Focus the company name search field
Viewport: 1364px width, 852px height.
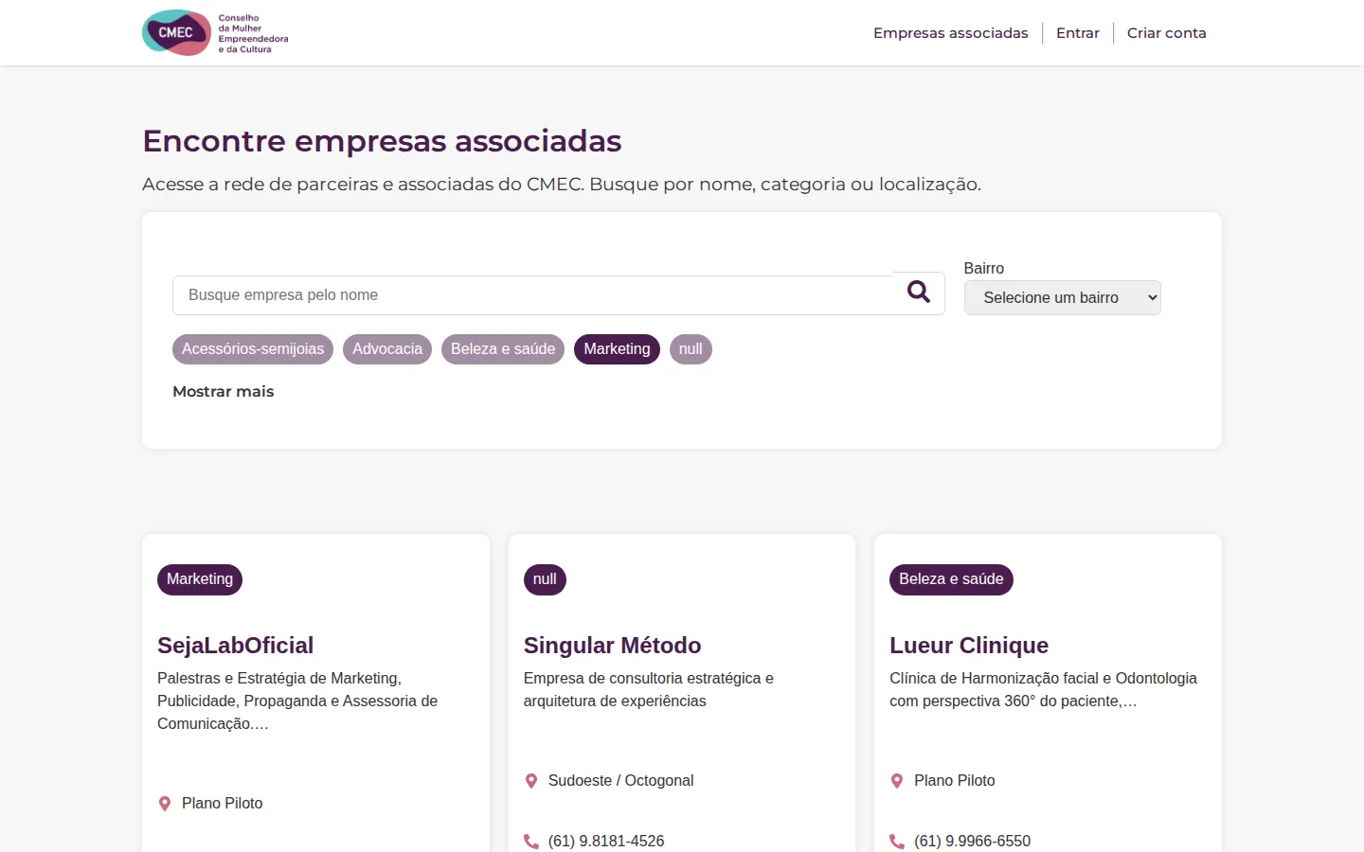[532, 295]
